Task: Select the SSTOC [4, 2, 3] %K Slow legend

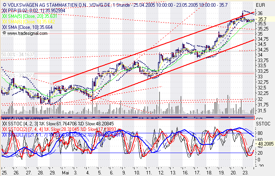Action: (61, 124)
